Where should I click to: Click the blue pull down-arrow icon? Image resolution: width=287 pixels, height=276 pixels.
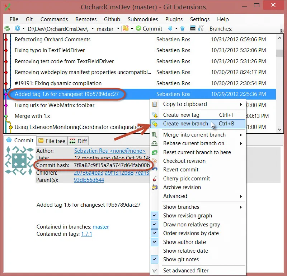(x=170, y=28)
